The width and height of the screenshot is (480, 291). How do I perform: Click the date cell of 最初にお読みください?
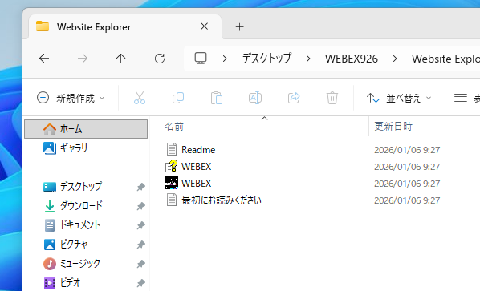pos(407,200)
